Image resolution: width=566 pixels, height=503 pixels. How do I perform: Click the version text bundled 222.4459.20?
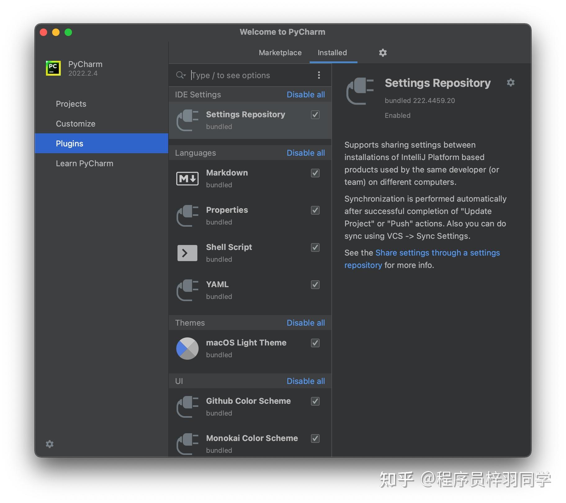coord(420,100)
